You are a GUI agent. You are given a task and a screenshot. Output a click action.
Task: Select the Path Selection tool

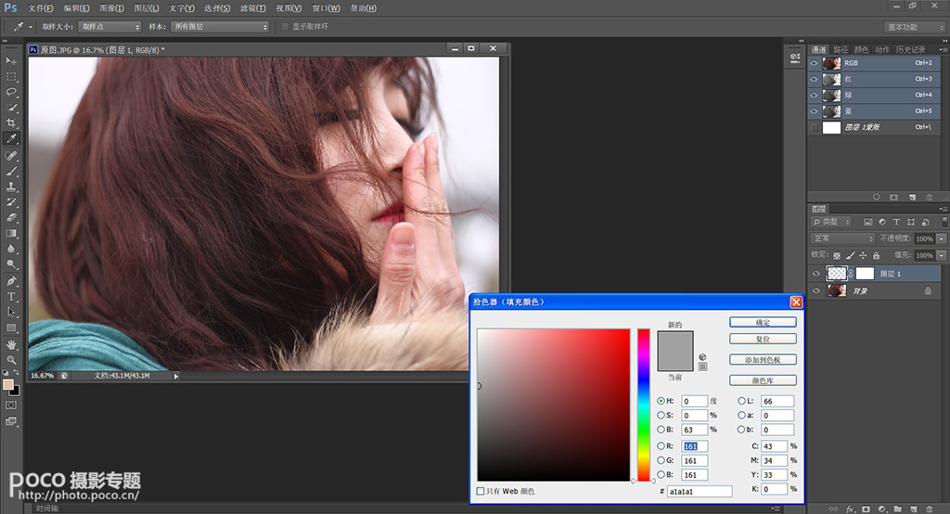(11, 312)
